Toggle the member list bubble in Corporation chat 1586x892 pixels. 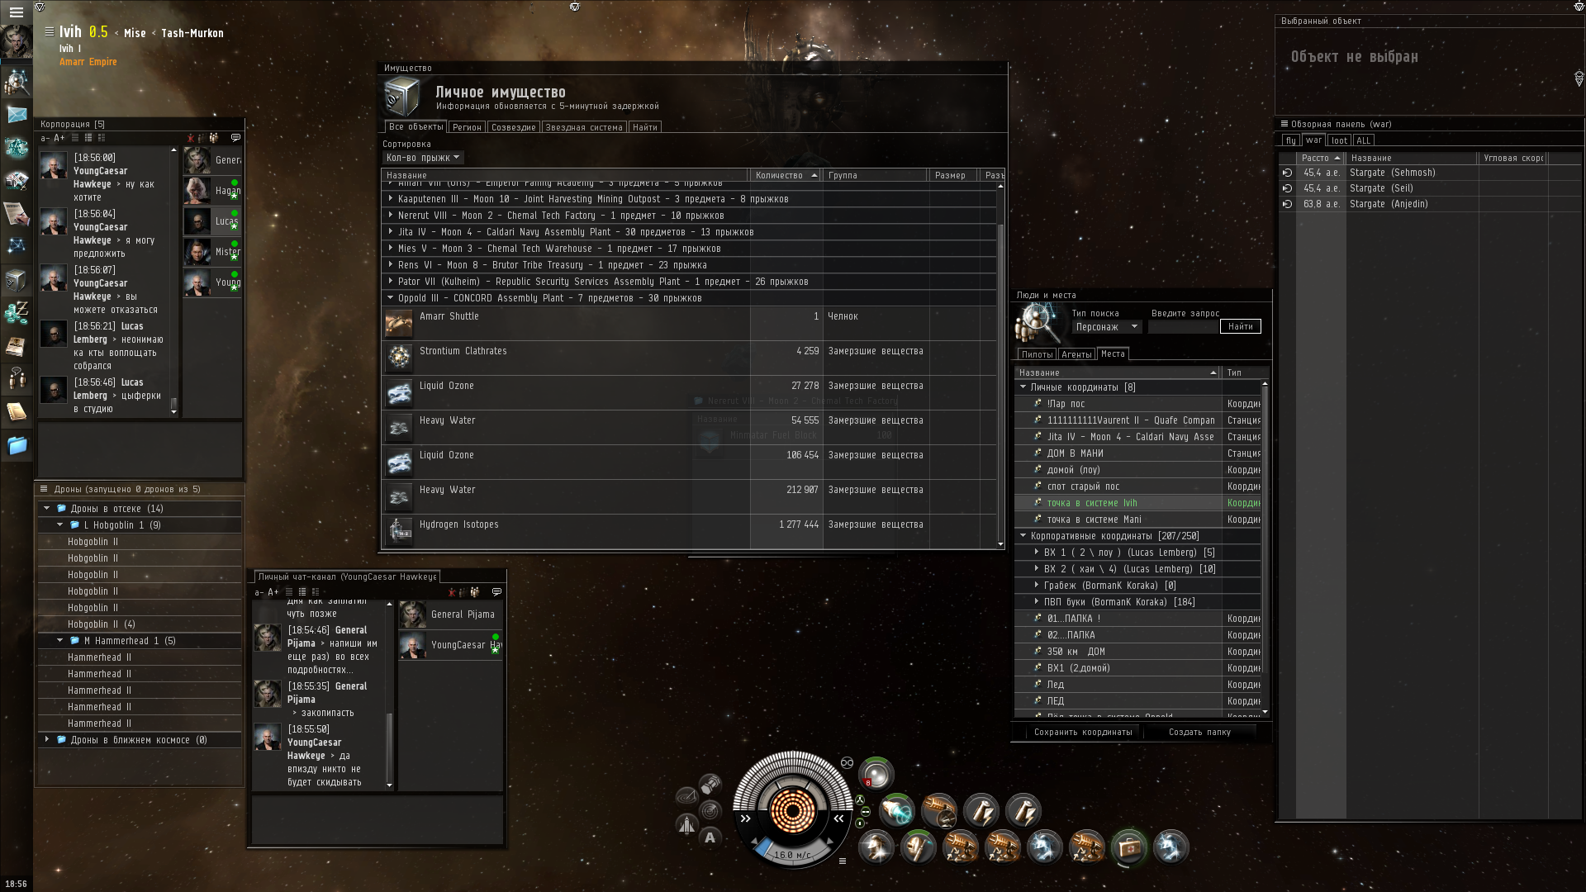[x=235, y=138]
